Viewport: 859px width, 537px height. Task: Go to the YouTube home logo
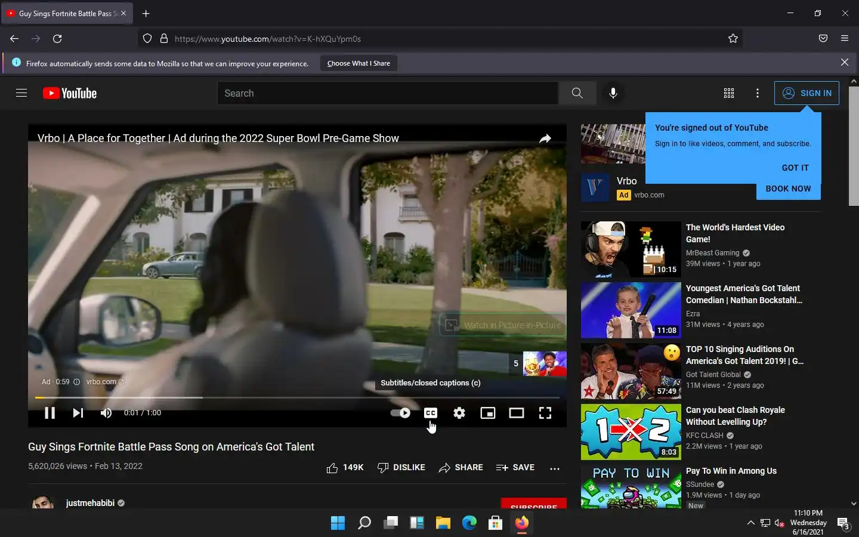pyautogui.click(x=70, y=93)
